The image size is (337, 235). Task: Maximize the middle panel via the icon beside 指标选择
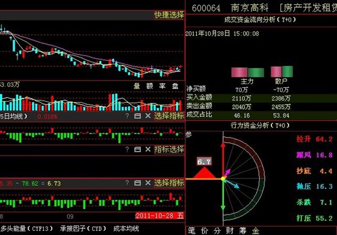[137, 150]
